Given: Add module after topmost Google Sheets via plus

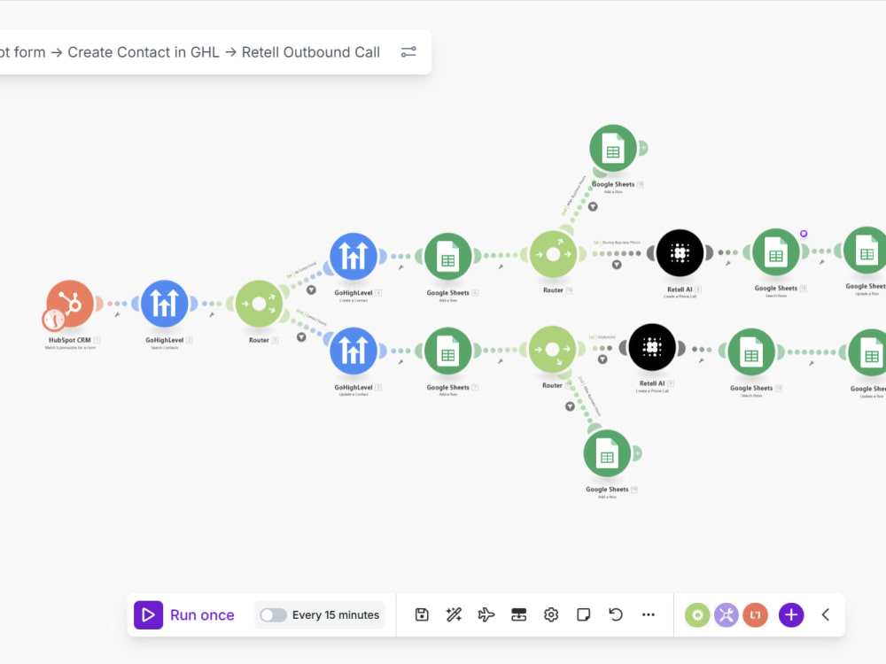Looking at the screenshot, I should click(x=643, y=149).
